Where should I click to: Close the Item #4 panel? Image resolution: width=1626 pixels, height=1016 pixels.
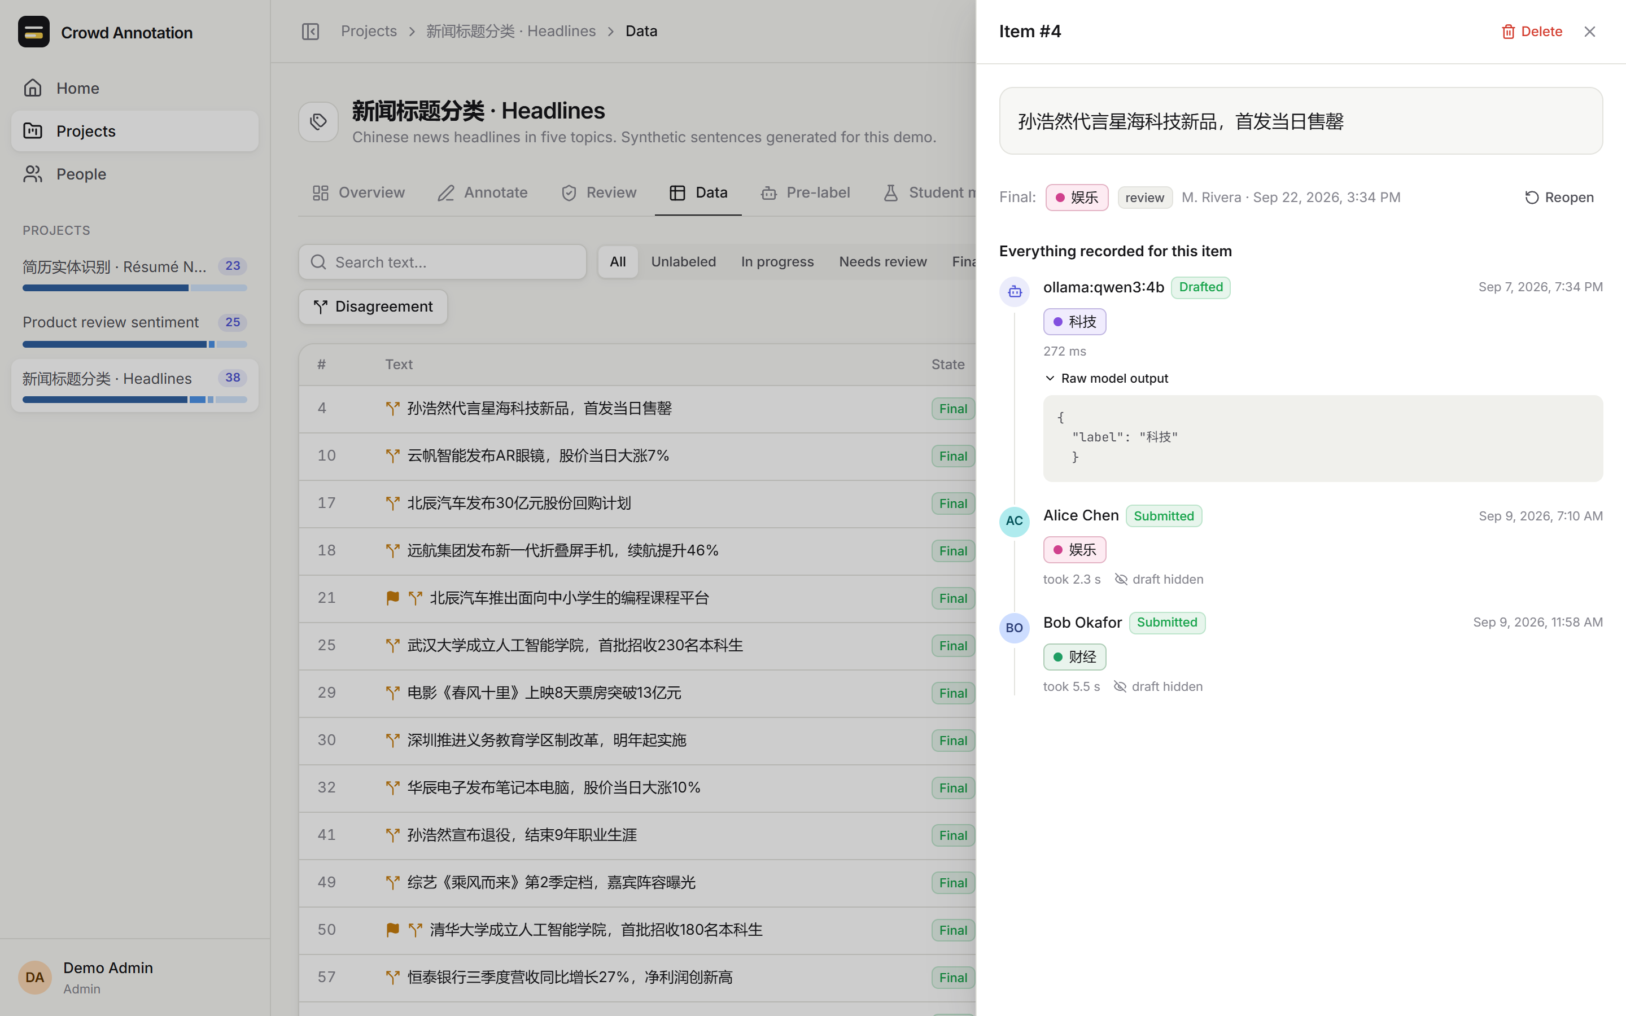click(x=1589, y=32)
